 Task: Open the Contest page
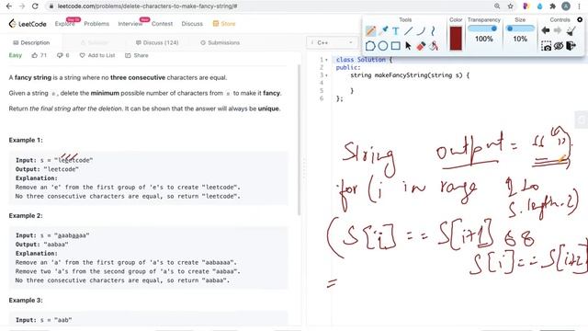click(162, 24)
